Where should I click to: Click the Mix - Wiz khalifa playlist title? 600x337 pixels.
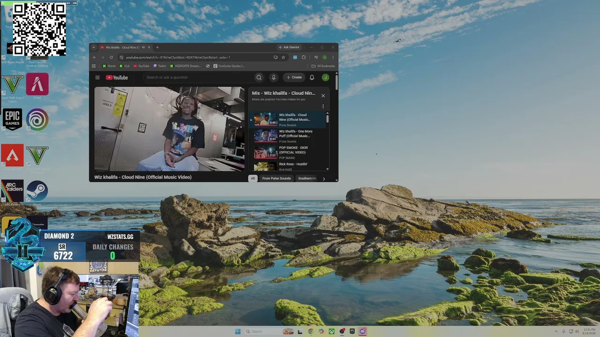[x=284, y=93]
